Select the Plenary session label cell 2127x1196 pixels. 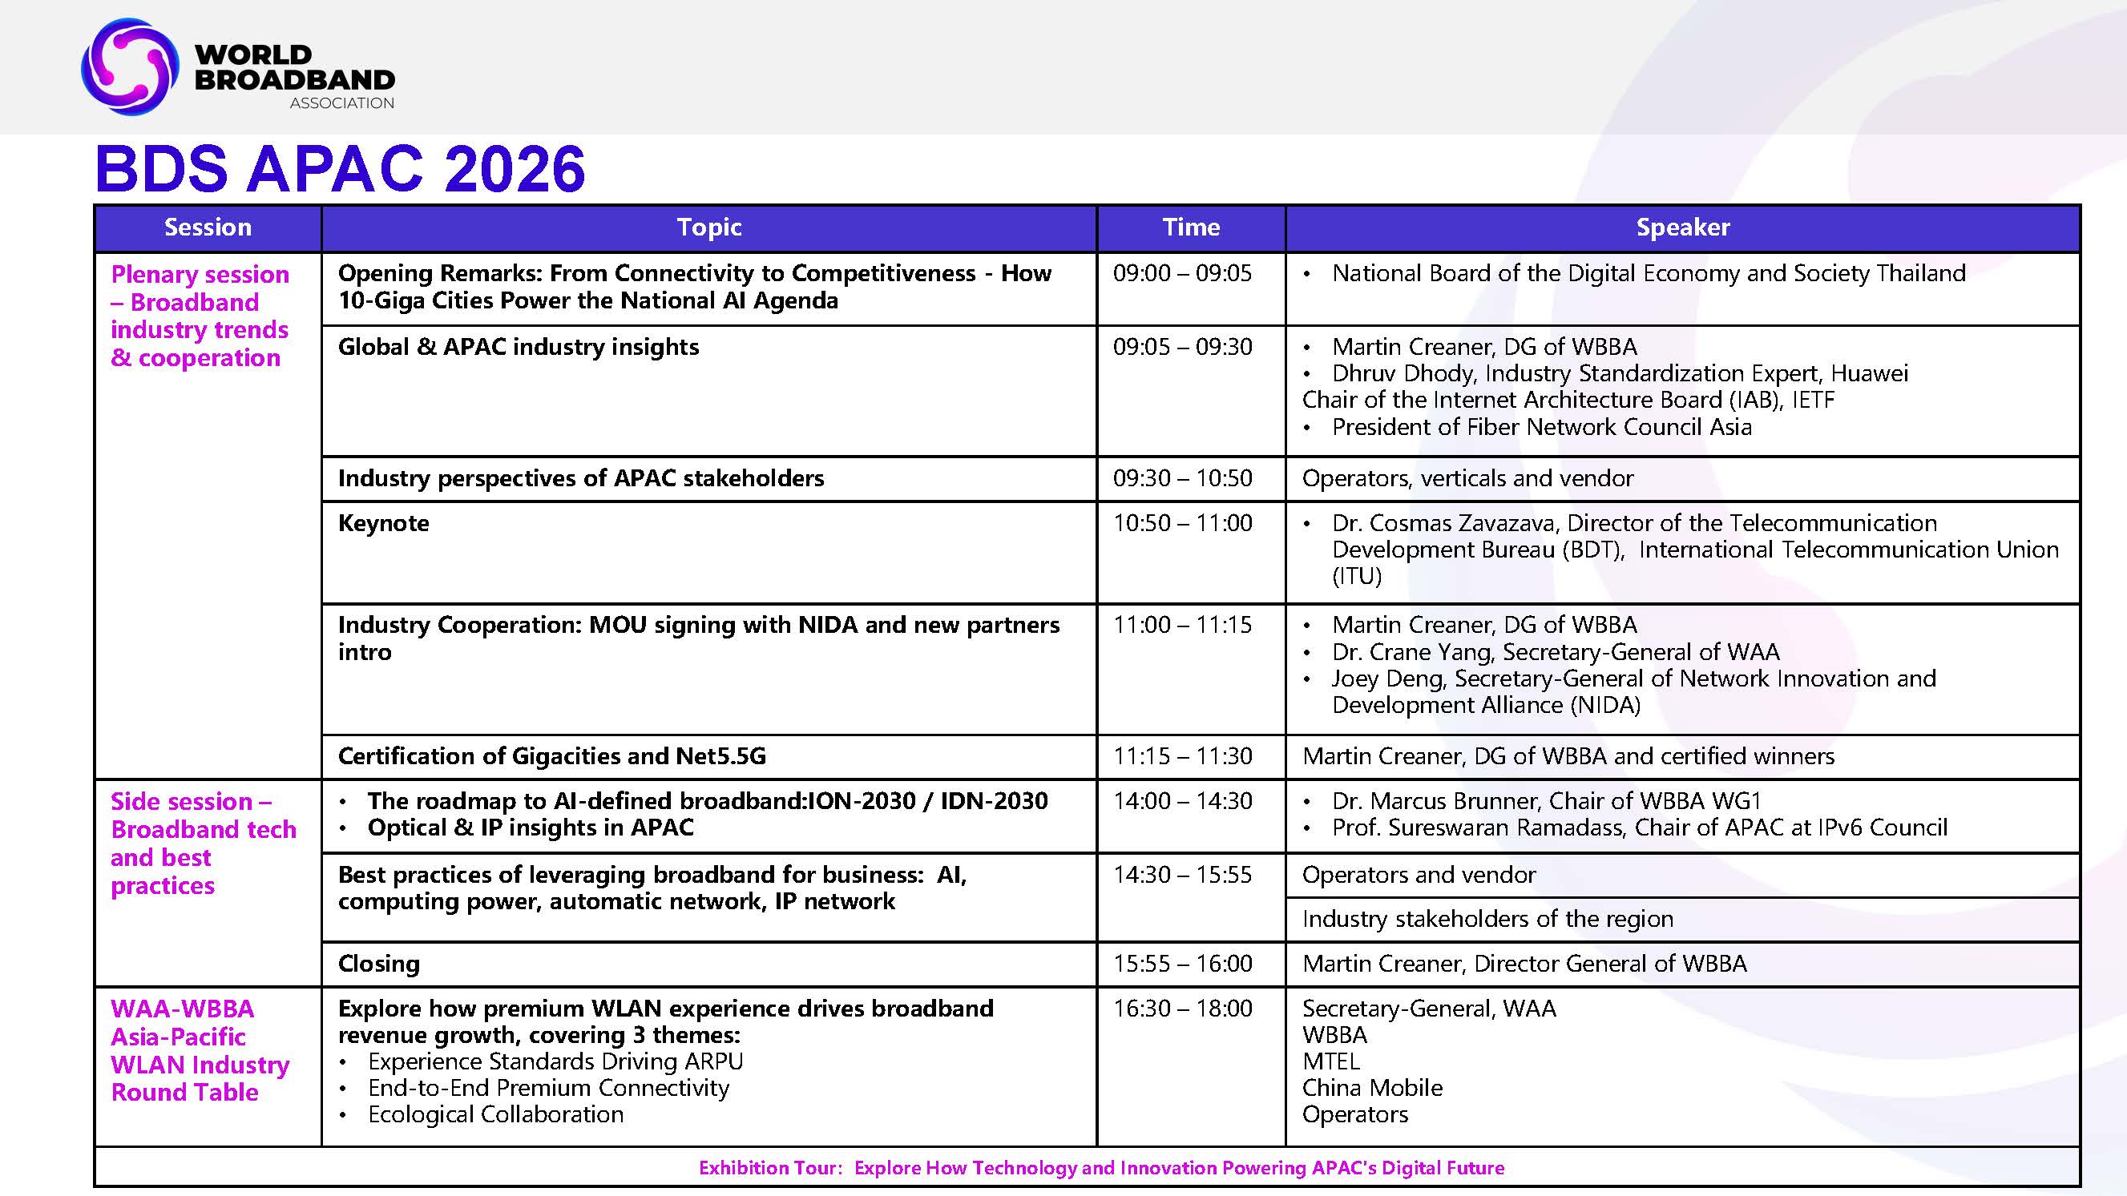(208, 515)
